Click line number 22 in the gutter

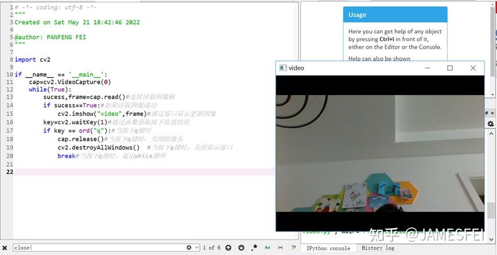pos(10,171)
